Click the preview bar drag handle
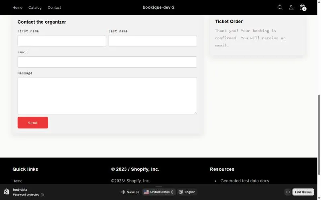321x200 pixels. point(158,186)
